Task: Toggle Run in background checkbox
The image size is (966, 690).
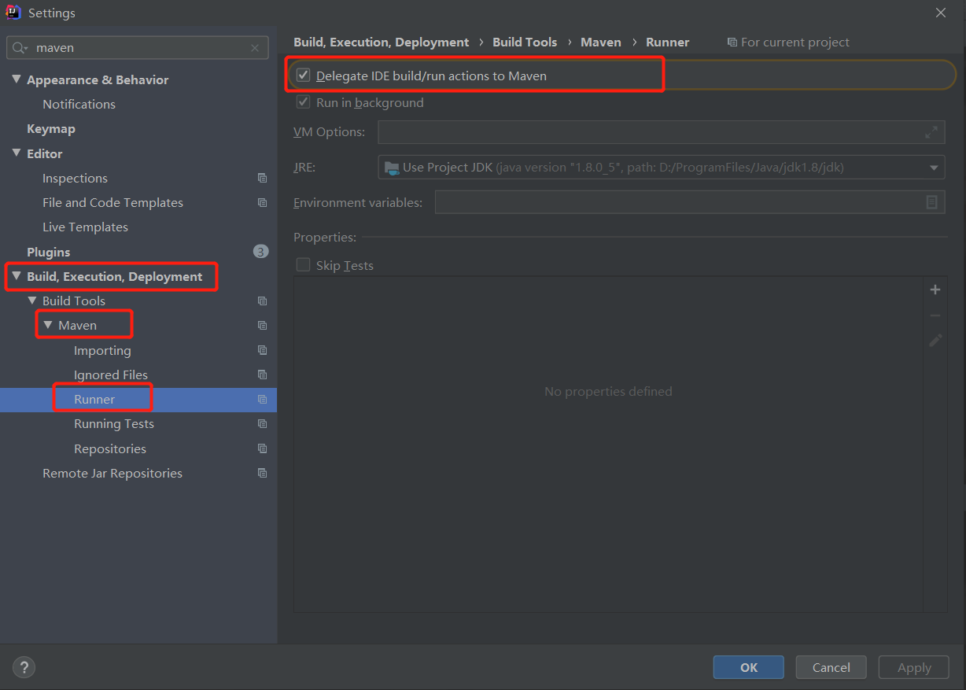Action: [303, 102]
